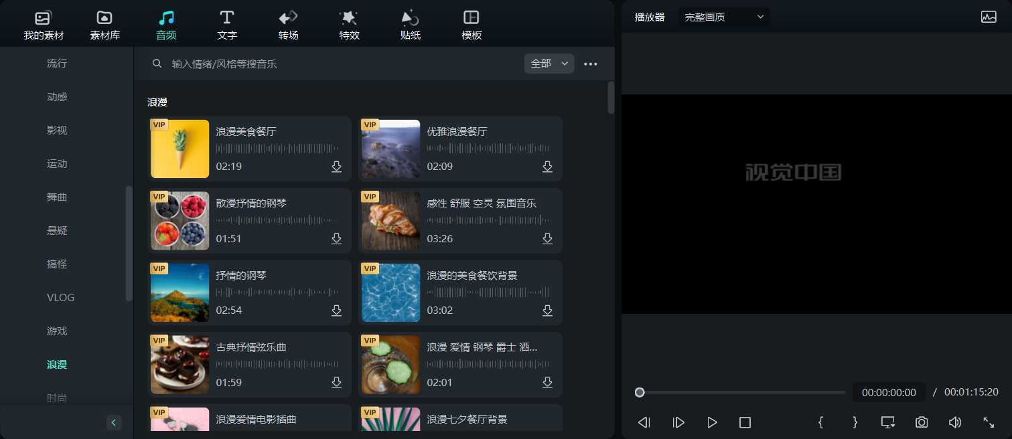This screenshot has height=439, width=1012.
Task: Switch to the 模板 templates tab
Action: [x=470, y=24]
